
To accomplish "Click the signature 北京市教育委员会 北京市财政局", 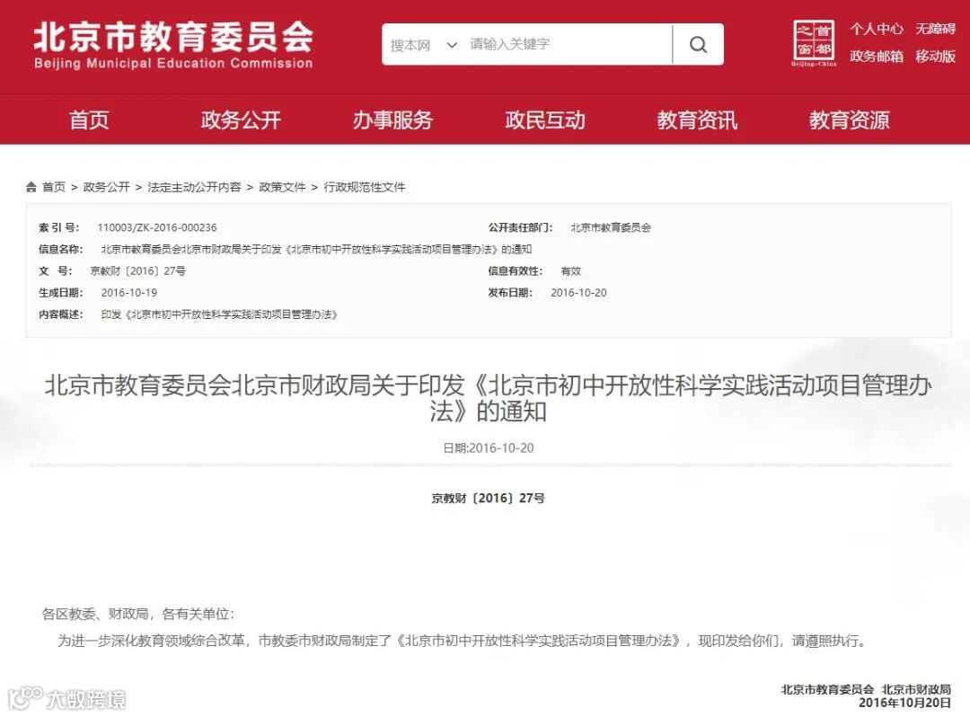I will pyautogui.click(x=866, y=689).
